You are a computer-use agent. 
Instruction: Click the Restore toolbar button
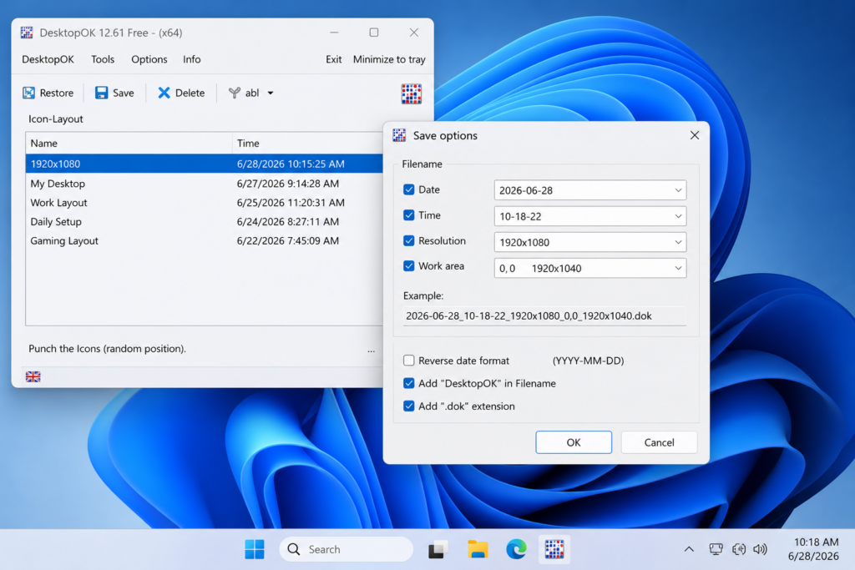coord(48,93)
